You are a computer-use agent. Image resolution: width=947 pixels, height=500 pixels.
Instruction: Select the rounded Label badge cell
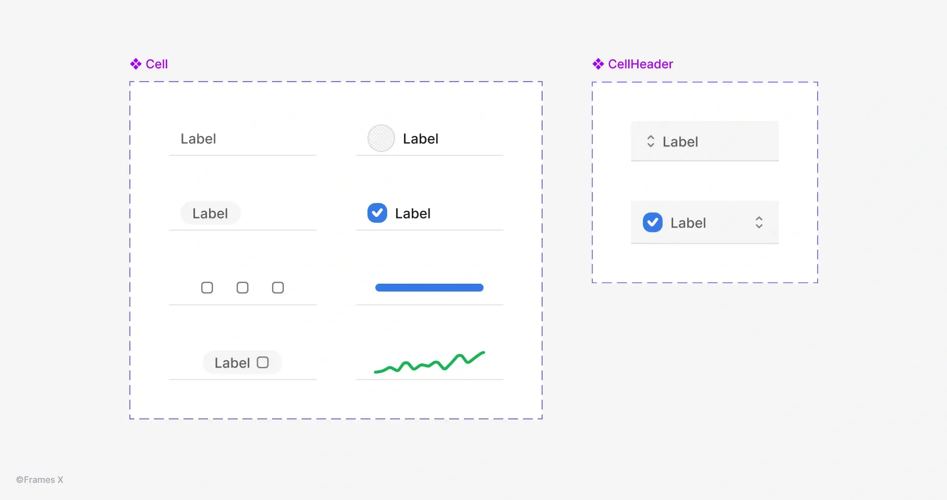(x=210, y=213)
